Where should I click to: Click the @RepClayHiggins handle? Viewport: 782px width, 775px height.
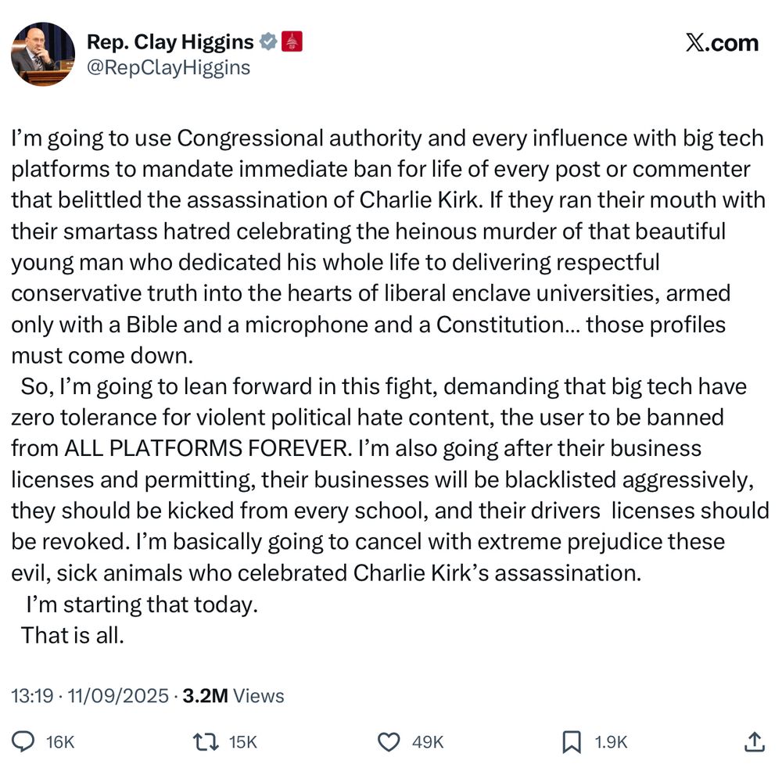(168, 68)
